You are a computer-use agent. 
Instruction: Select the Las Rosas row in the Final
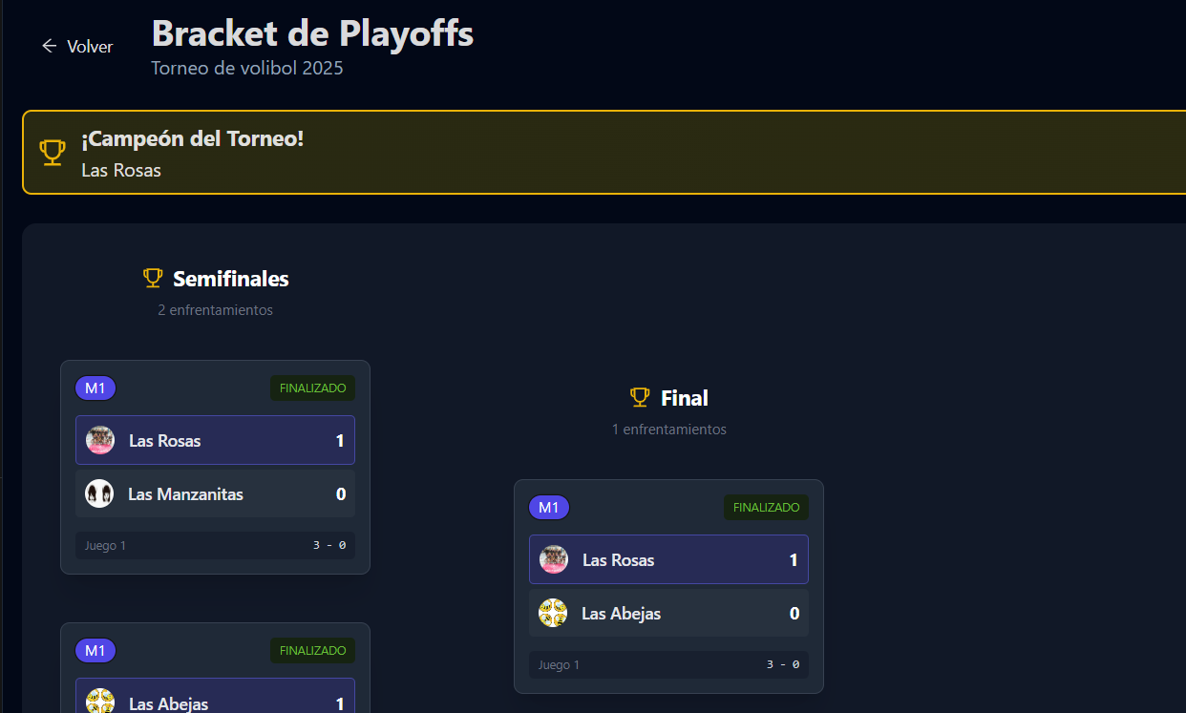tap(668, 559)
